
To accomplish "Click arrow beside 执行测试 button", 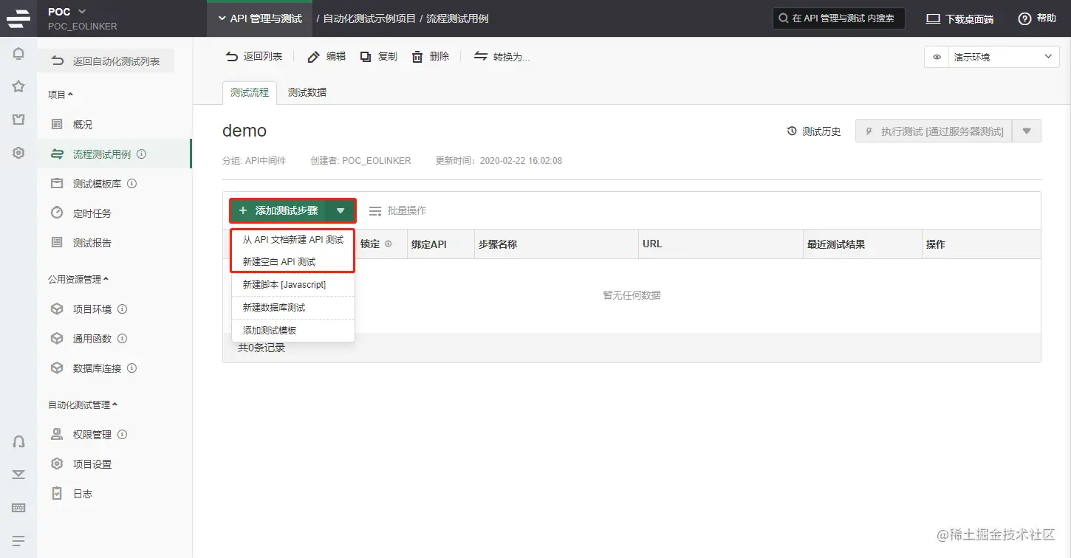I will click(1027, 131).
